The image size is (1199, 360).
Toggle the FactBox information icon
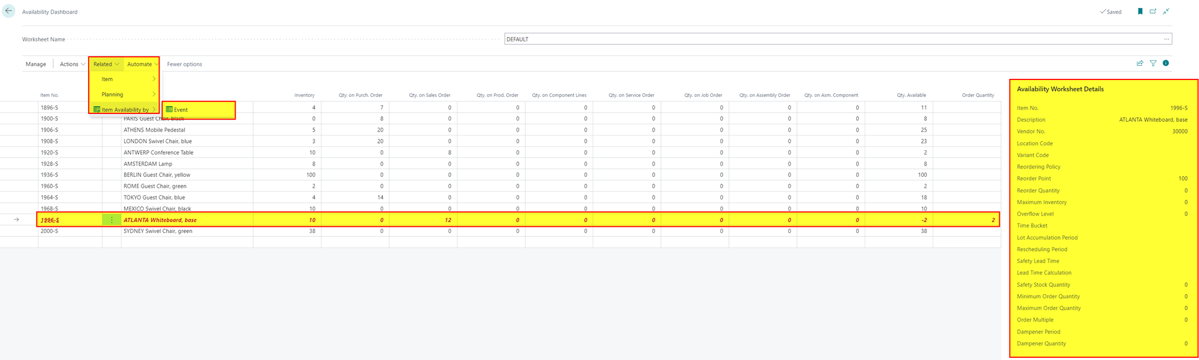pyautogui.click(x=1166, y=63)
